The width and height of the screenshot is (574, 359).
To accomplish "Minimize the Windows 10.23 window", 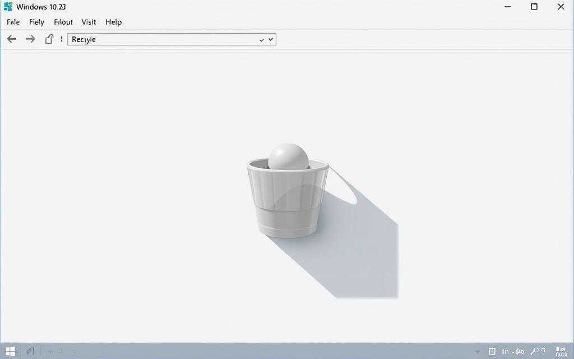I will (508, 7).
